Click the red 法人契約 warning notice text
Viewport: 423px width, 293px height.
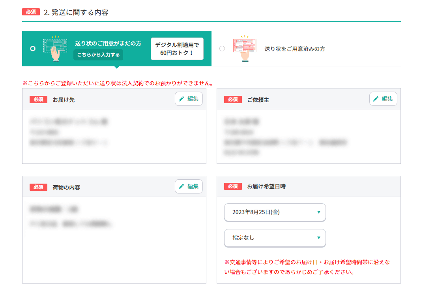[x=118, y=83]
